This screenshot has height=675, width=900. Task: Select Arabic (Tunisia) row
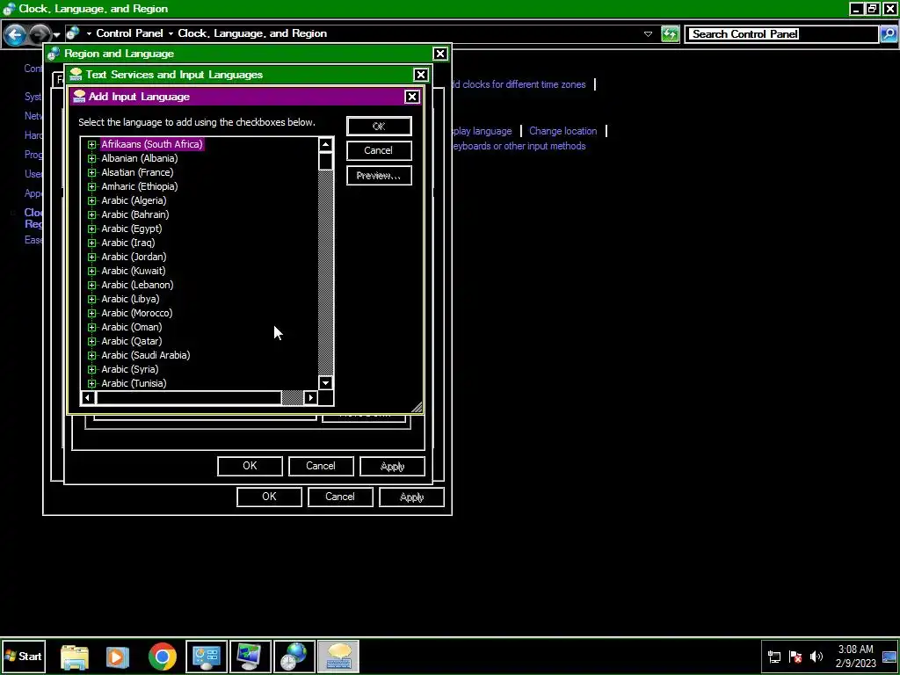pyautogui.click(x=134, y=383)
